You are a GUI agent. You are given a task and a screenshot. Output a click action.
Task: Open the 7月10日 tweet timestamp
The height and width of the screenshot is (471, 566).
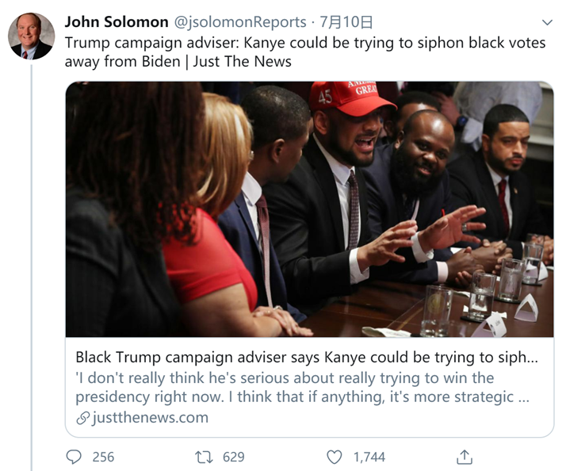346,22
